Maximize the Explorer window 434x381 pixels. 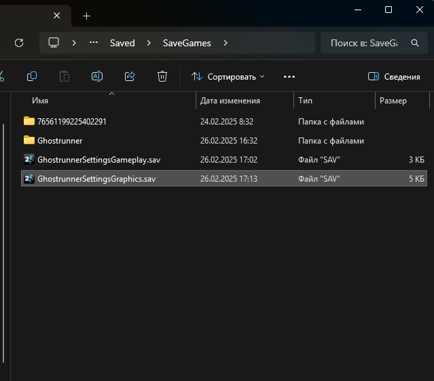[x=388, y=10]
